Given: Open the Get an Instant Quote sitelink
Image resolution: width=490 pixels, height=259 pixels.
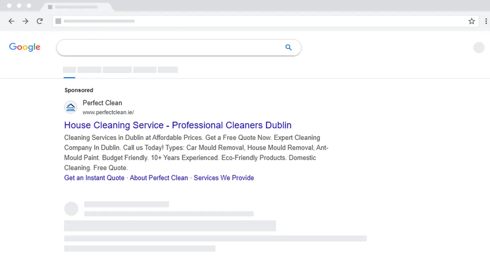Looking at the screenshot, I should click(x=94, y=178).
